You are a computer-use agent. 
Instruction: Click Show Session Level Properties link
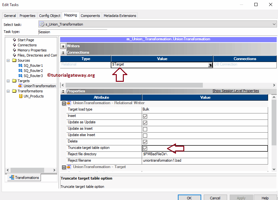(236, 91)
